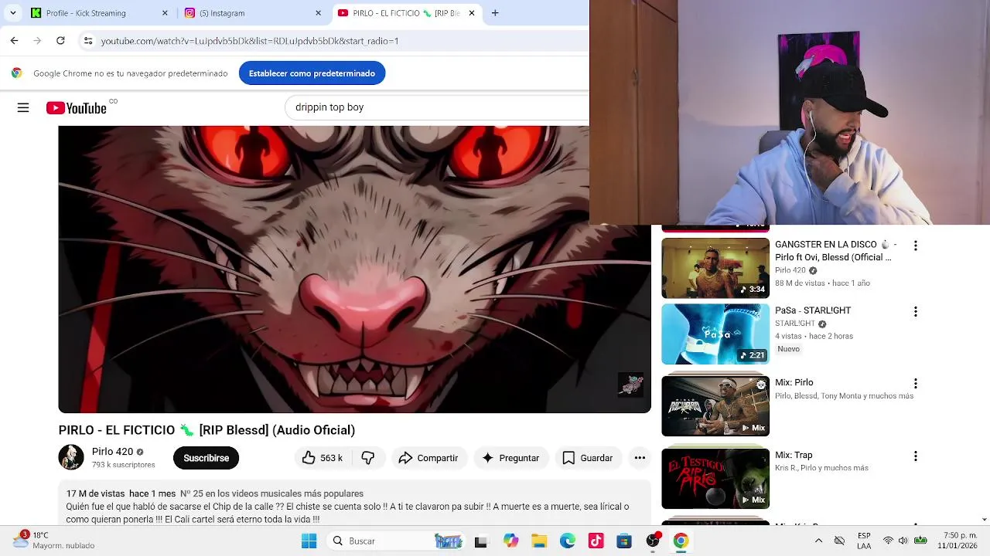Open more actions ellipsis under video
Viewport: 990px width, 556px height.
(x=640, y=458)
